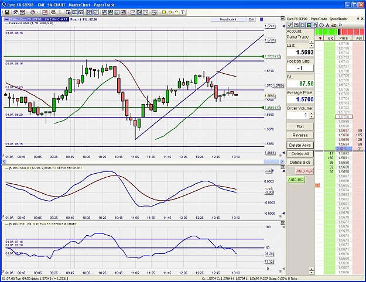Click the Delete All button
This screenshot has height=282, width=366.
300,154
